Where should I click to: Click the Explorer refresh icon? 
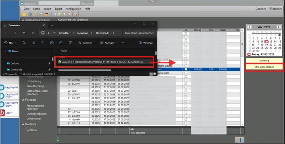[x=33, y=33]
